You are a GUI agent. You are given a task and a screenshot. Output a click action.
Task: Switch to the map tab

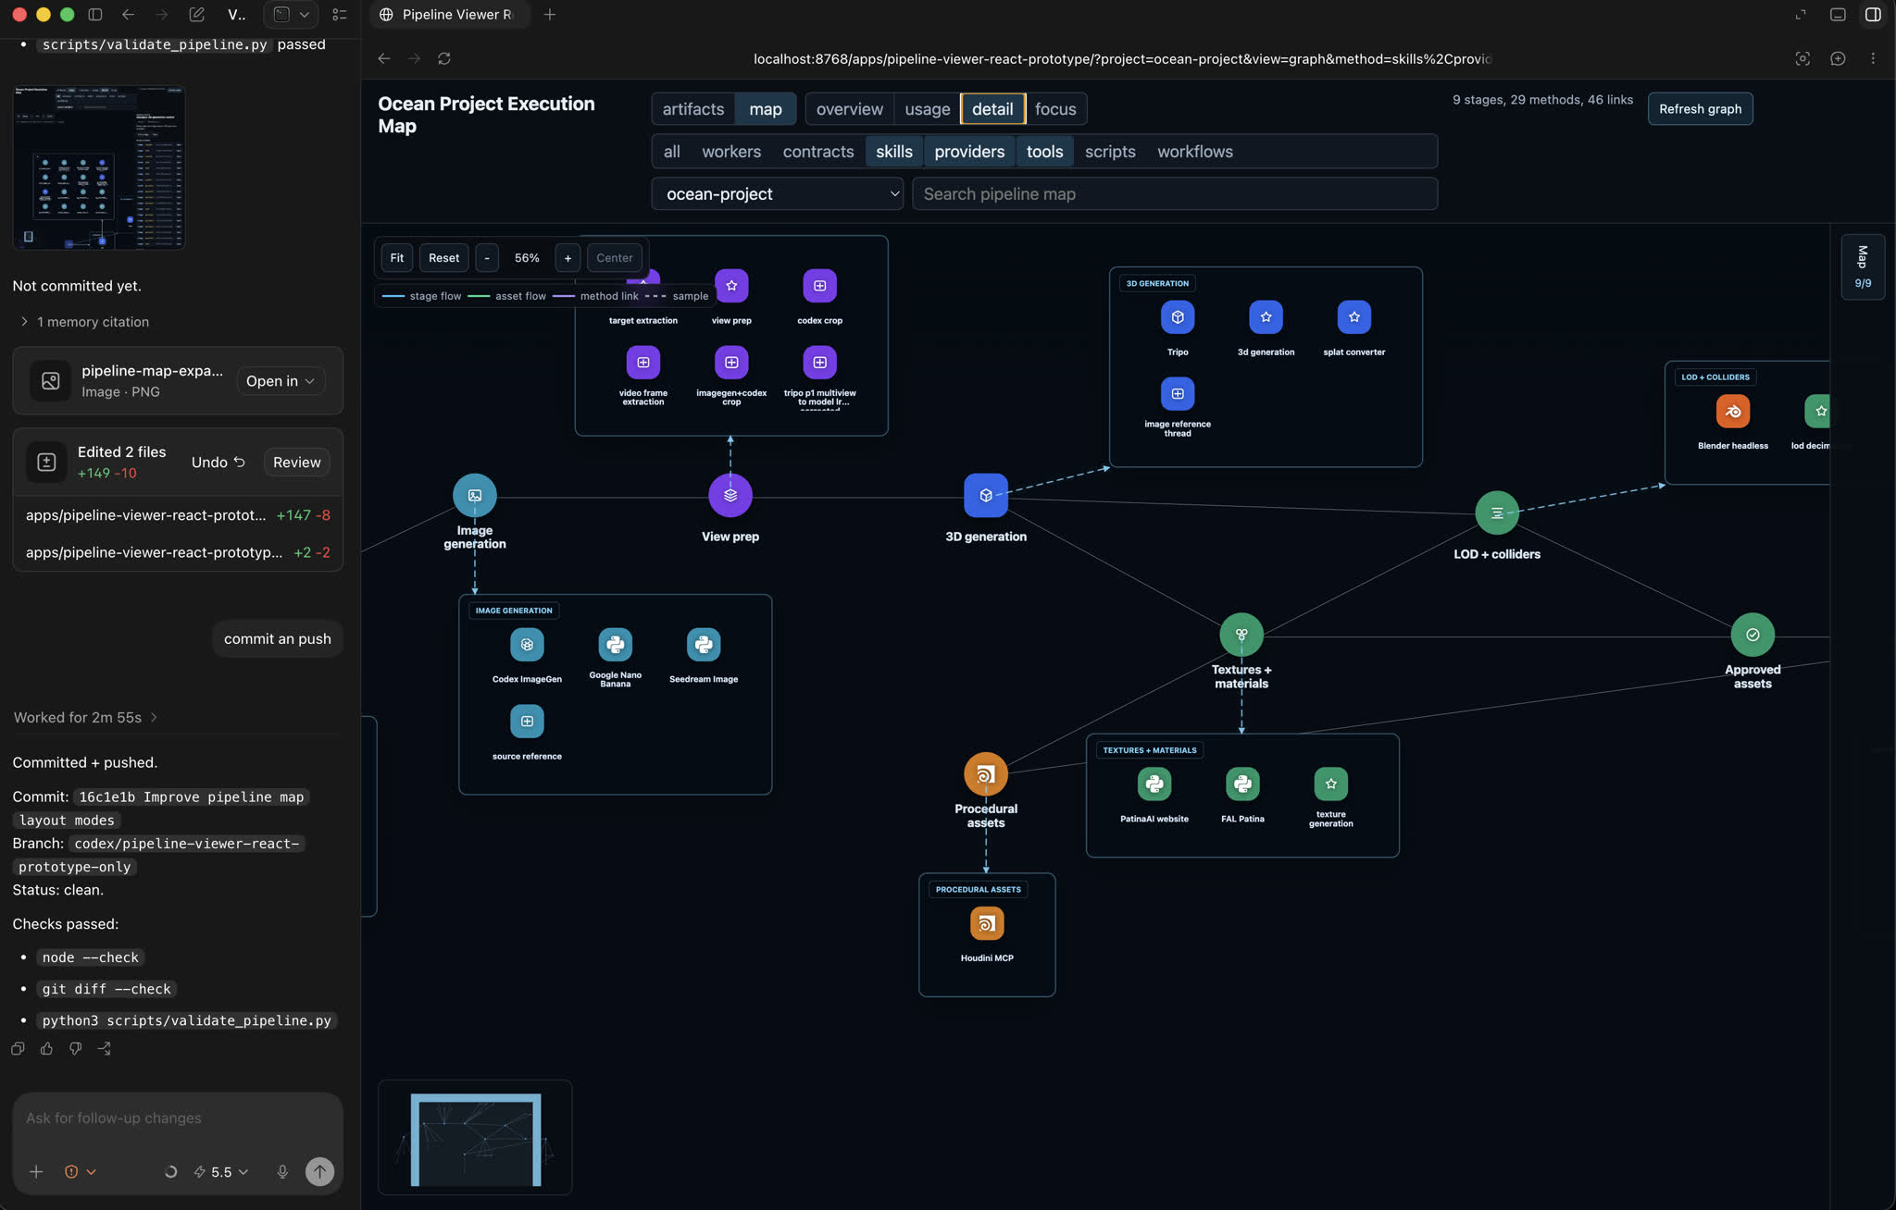click(x=766, y=109)
